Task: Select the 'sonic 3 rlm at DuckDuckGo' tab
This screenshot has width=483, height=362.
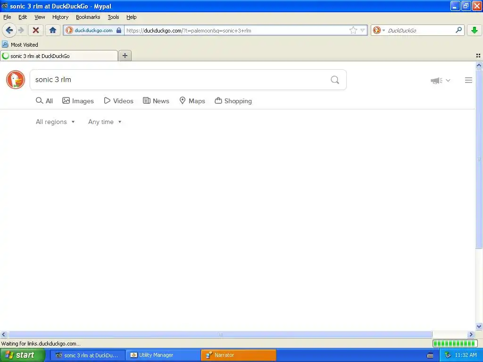Action: point(59,56)
